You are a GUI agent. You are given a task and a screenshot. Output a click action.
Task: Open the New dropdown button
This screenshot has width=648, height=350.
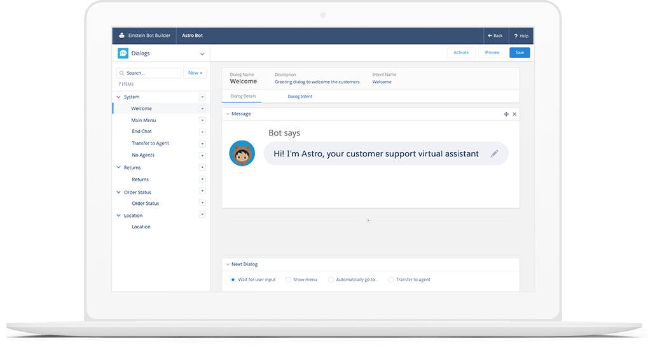coord(195,73)
